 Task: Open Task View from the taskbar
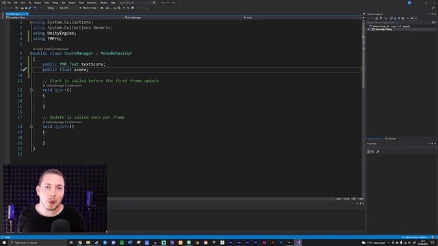[71, 243]
